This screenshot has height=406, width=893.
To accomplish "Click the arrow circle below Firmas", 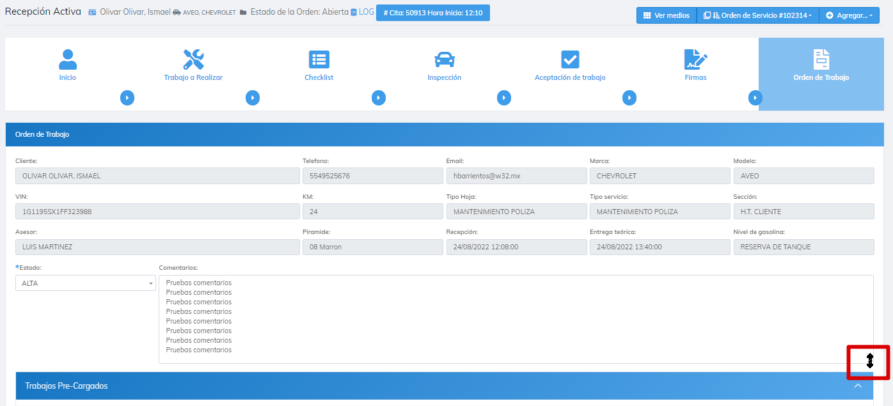I will pyautogui.click(x=755, y=98).
